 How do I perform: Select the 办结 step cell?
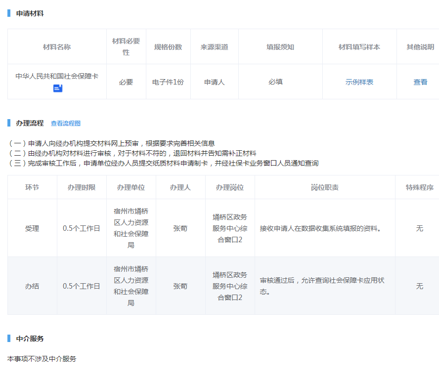point(32,286)
